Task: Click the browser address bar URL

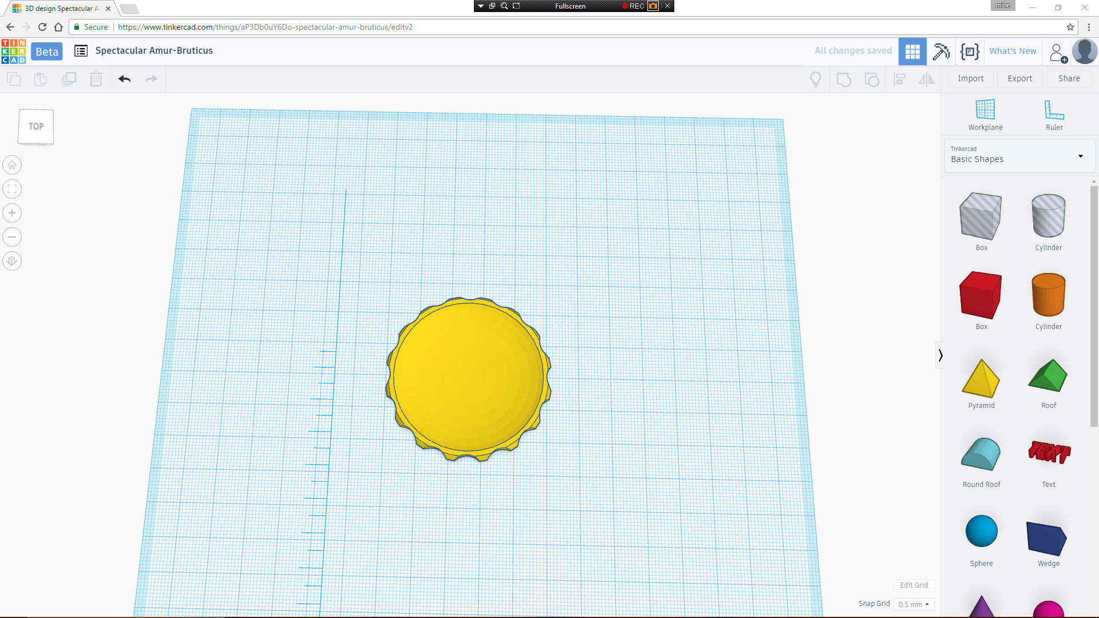Action: (265, 27)
